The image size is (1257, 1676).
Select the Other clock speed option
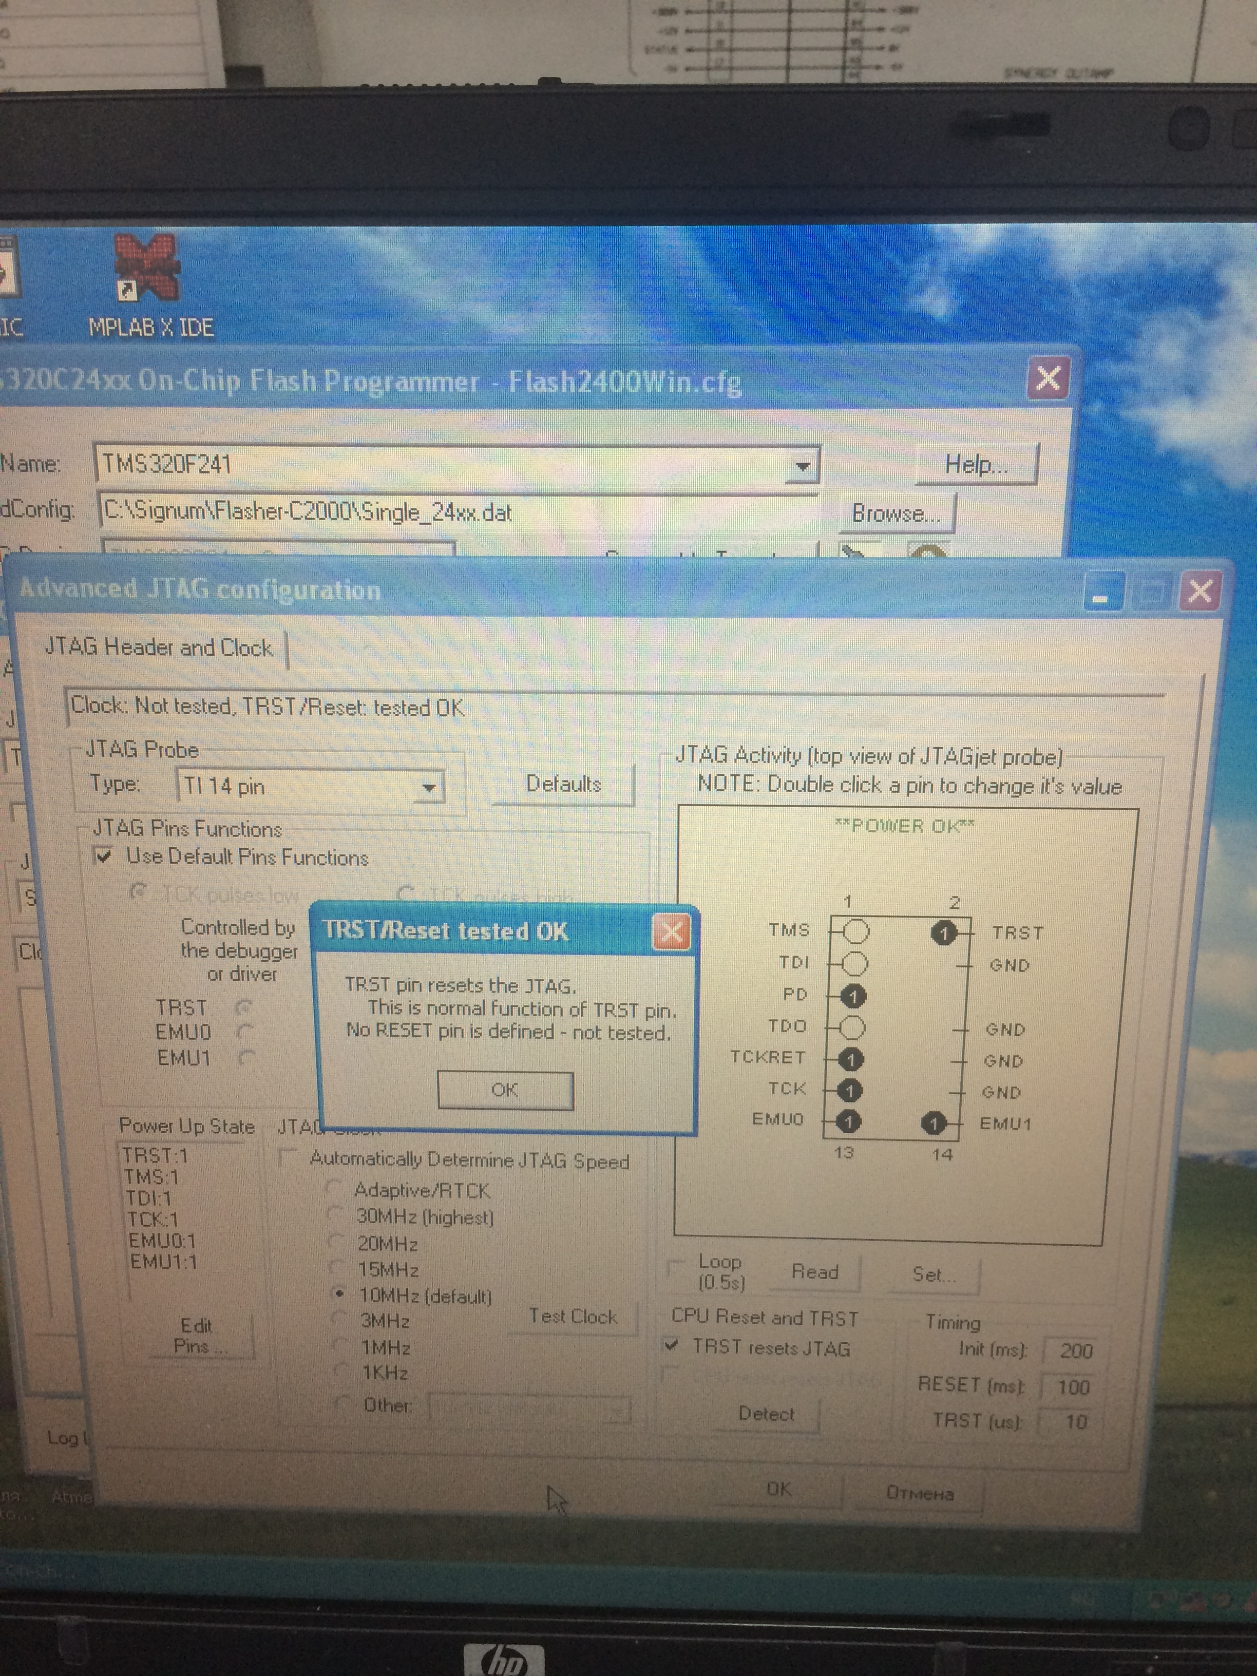coord(344,1404)
